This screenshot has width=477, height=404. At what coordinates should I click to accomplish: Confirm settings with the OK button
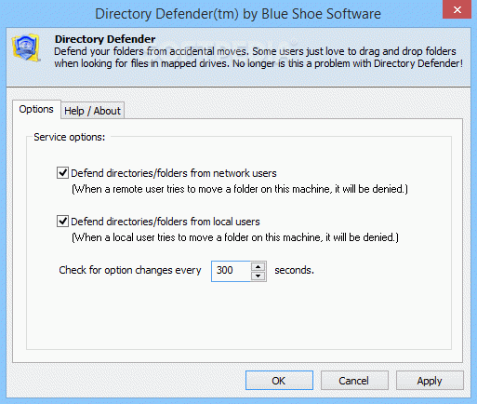(279, 381)
